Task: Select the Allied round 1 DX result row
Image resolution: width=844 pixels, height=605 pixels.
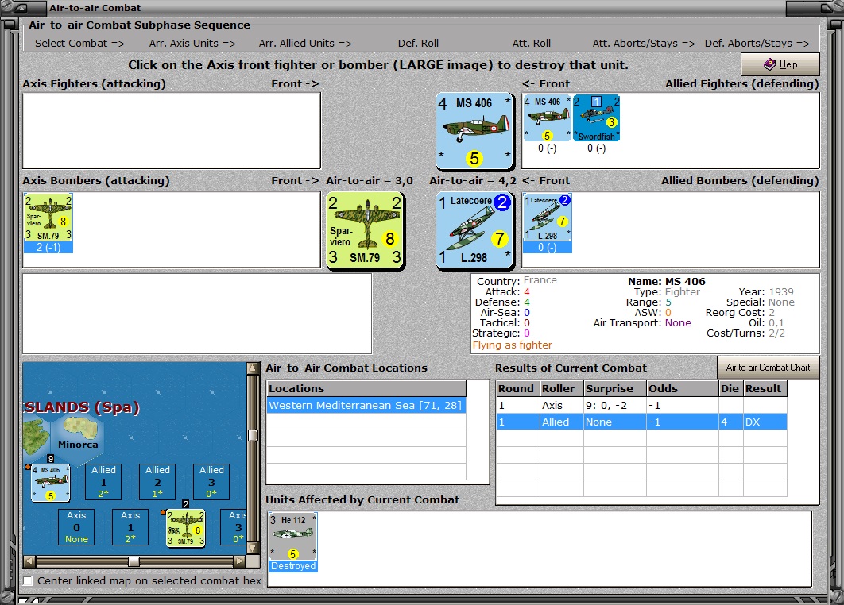Action: [641, 422]
